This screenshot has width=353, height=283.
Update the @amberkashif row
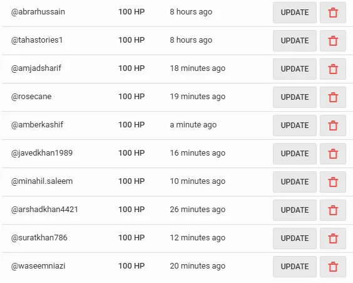click(x=295, y=125)
